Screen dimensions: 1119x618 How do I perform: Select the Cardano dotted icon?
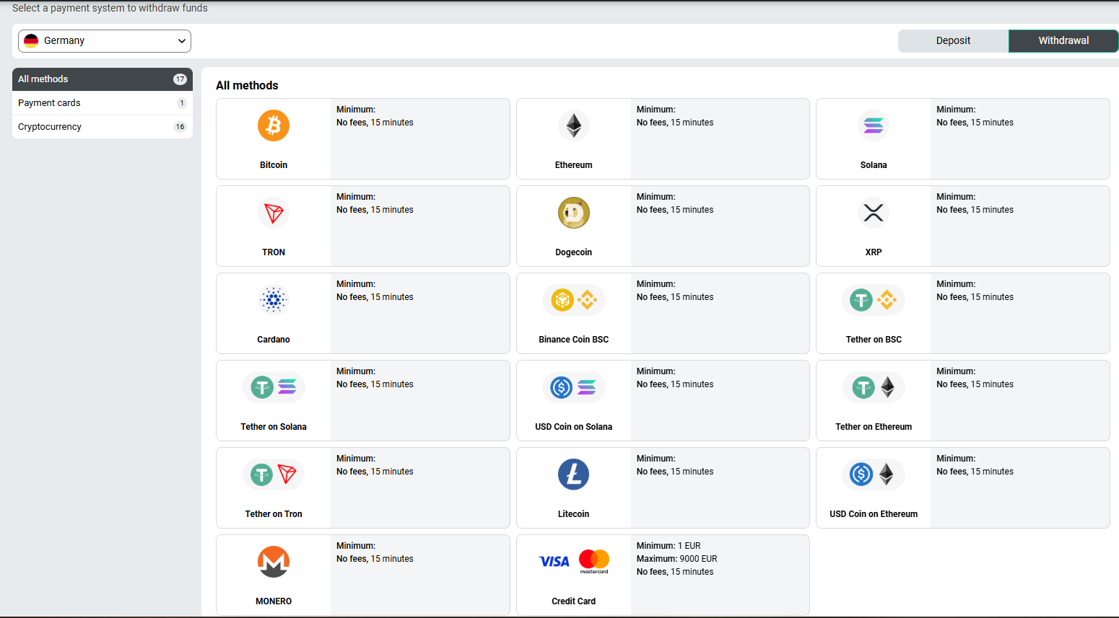[274, 300]
